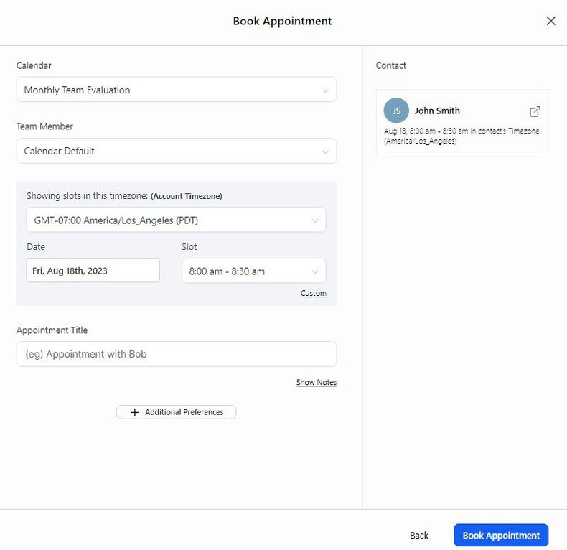Image resolution: width=567 pixels, height=550 pixels.
Task: Open John Smith contact in new window
Action: pyautogui.click(x=535, y=111)
